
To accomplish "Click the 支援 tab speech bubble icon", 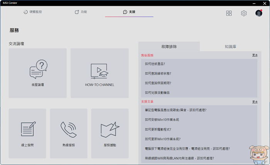I will tap(125, 12).
